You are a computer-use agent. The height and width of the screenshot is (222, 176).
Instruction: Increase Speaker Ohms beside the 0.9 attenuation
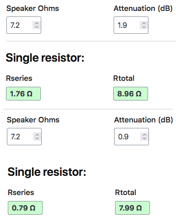coord(37,135)
